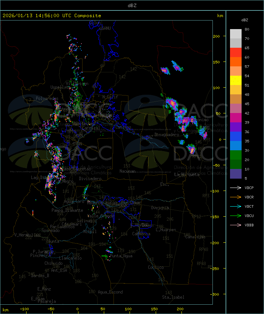The image size is (264, 314).
Task: Click the Sosneado map label
Action: (x=50, y=230)
